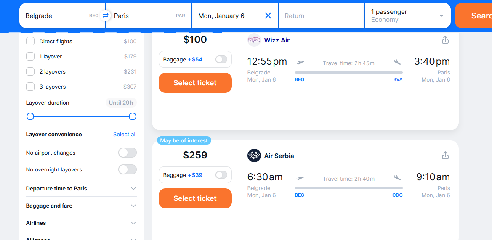Click Select all layover convenience link
The image size is (492, 240).
(125, 134)
